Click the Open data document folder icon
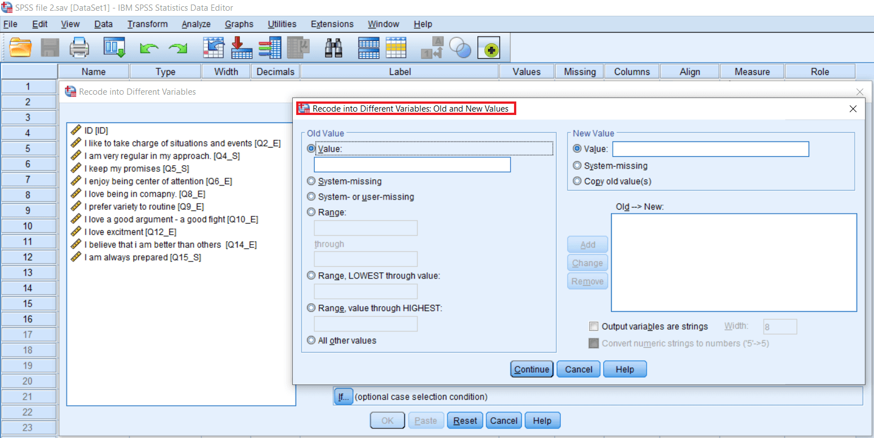The image size is (874, 438). point(21,48)
